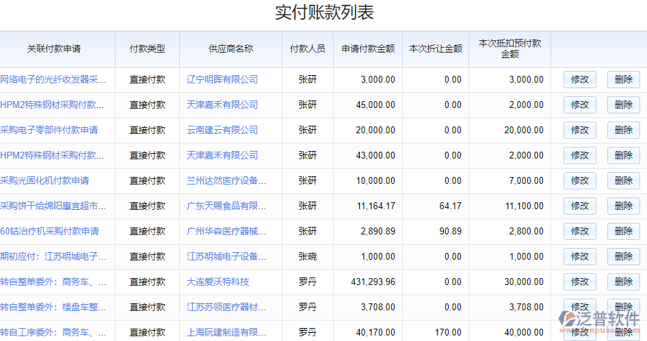Click the 本次抵扣预付款金额 column header
This screenshot has width=647, height=341.
(510, 49)
